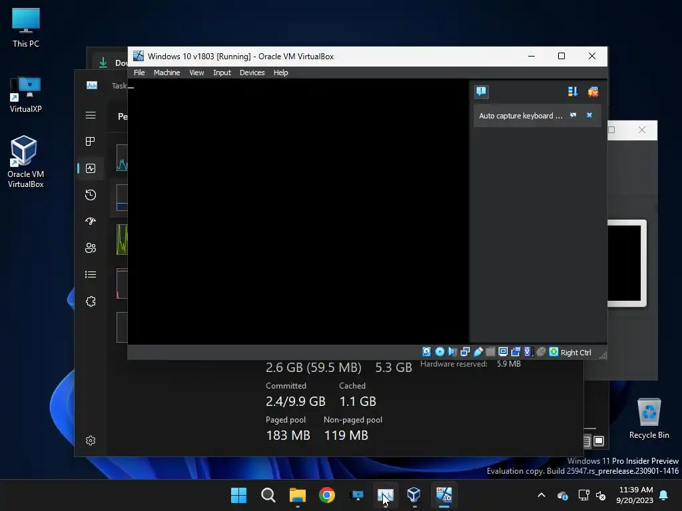Click the mouse integration status bar indicator

pos(541,352)
